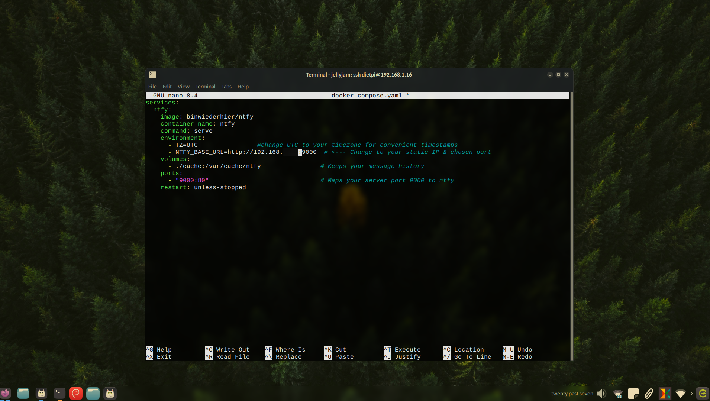Maximize the terminal window
Image resolution: width=710 pixels, height=401 pixels.
click(x=558, y=75)
